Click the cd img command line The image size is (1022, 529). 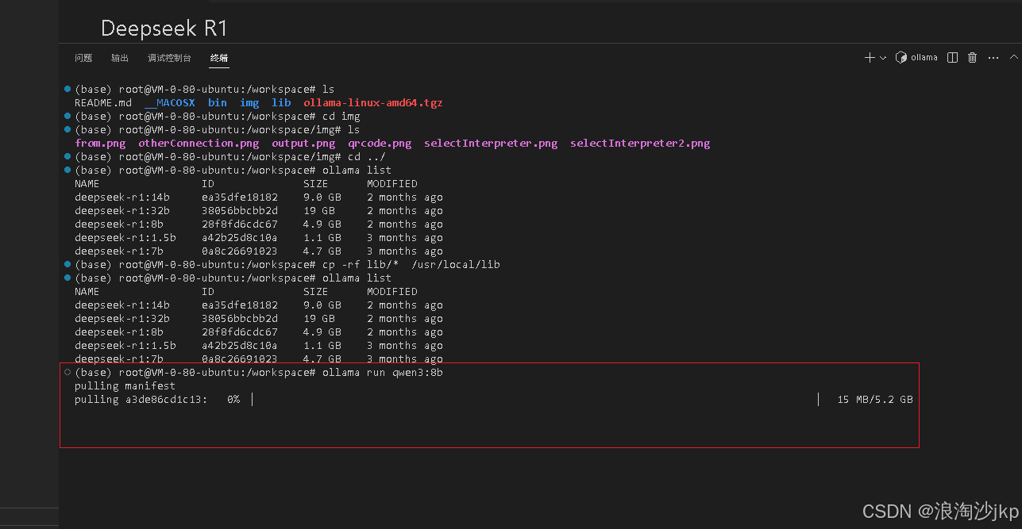(x=341, y=116)
